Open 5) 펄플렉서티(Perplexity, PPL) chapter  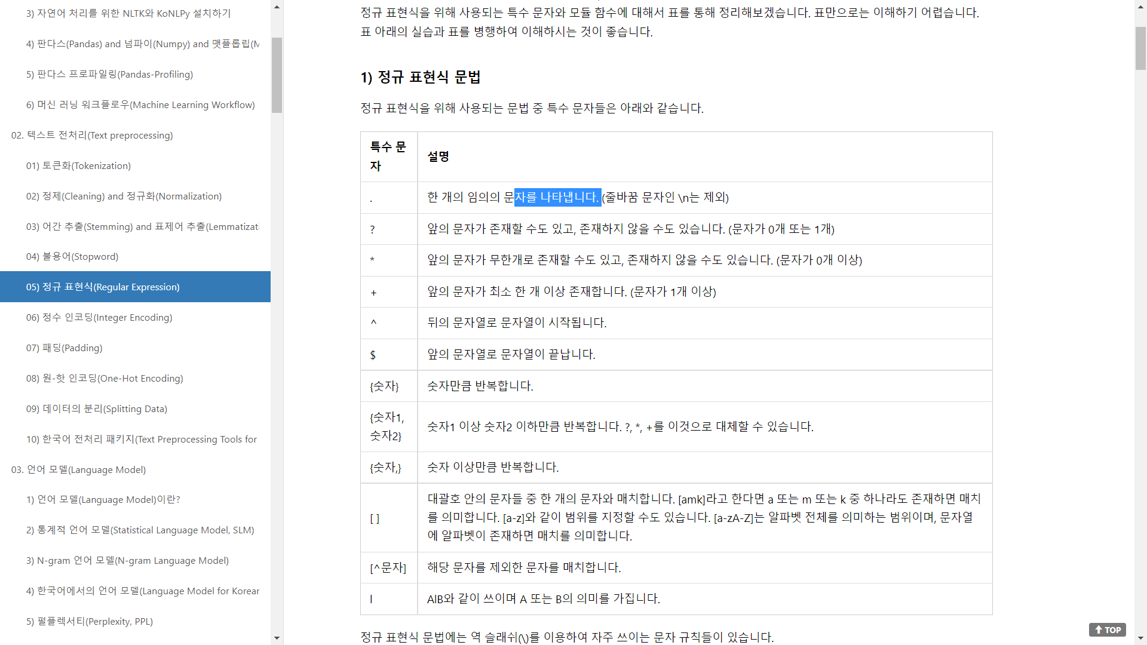click(x=89, y=621)
